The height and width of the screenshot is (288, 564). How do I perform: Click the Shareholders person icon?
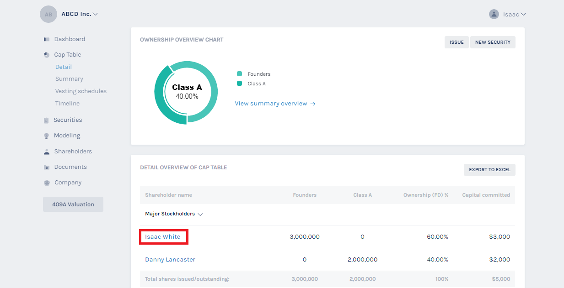(47, 152)
